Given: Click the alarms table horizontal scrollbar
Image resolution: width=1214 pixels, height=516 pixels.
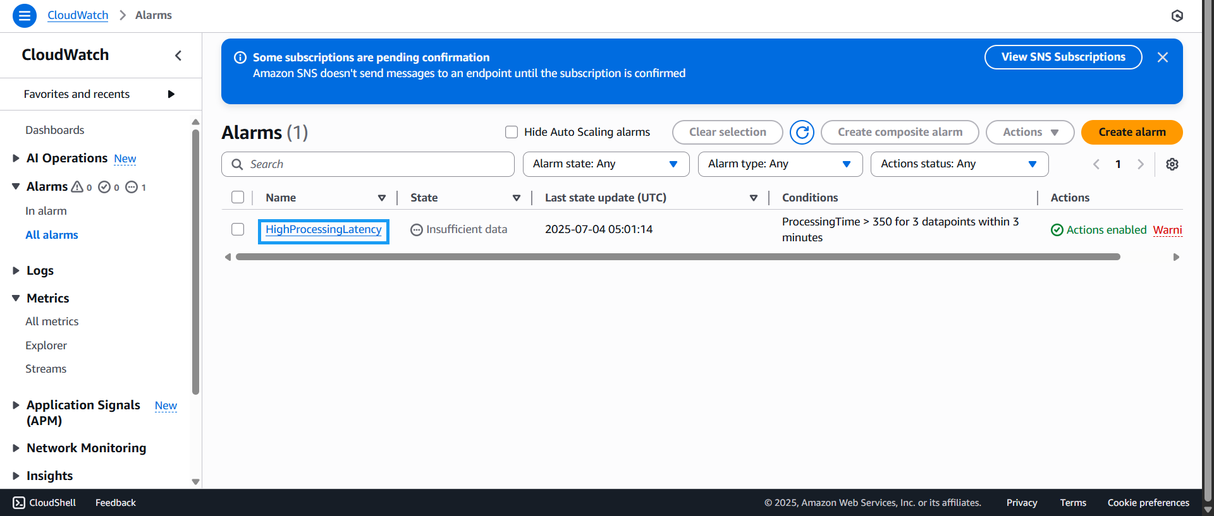Looking at the screenshot, I should 677,257.
